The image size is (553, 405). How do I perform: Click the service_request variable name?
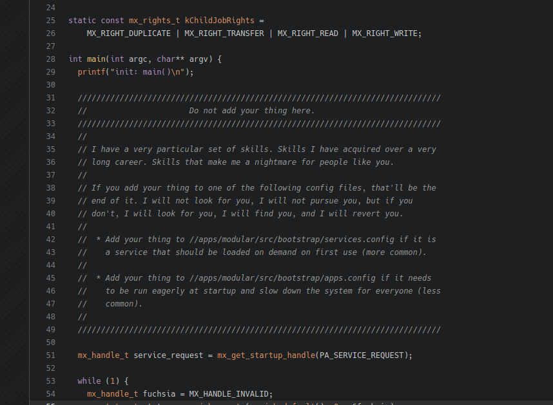pos(168,355)
